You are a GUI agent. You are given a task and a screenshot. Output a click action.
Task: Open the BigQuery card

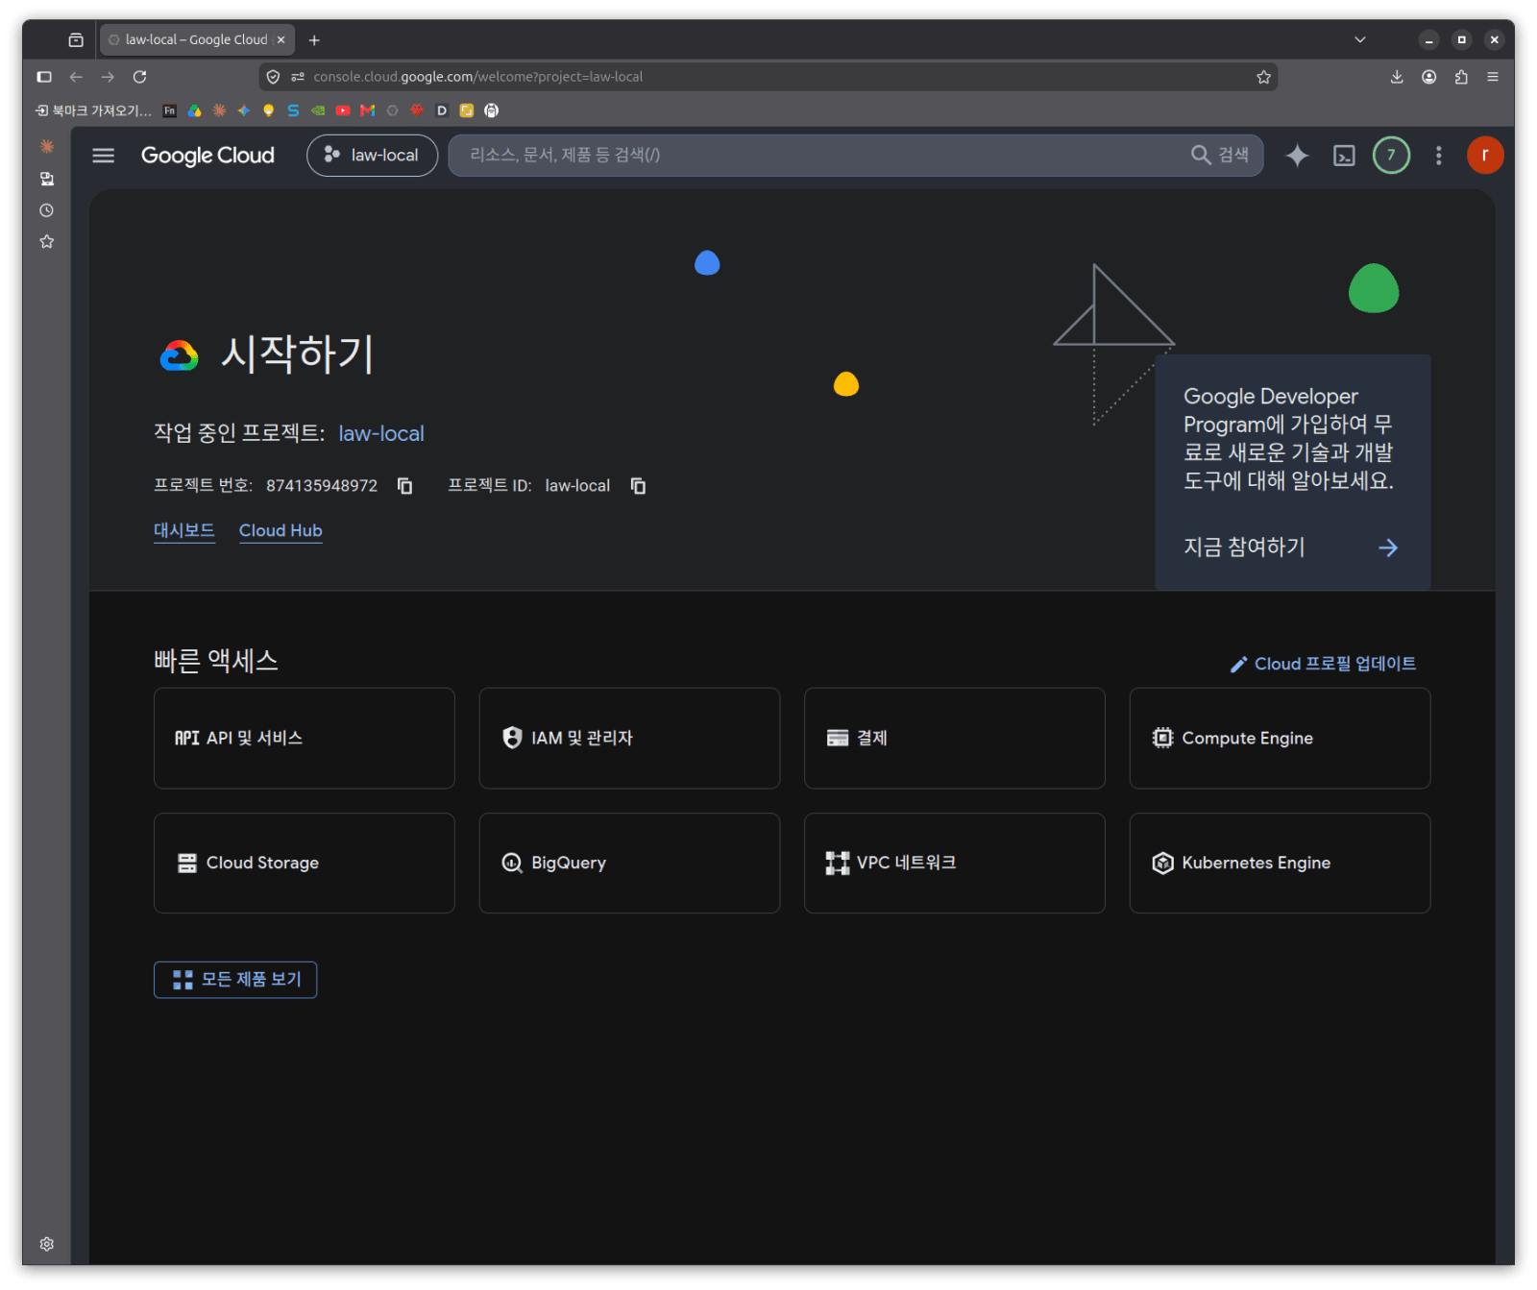(629, 863)
